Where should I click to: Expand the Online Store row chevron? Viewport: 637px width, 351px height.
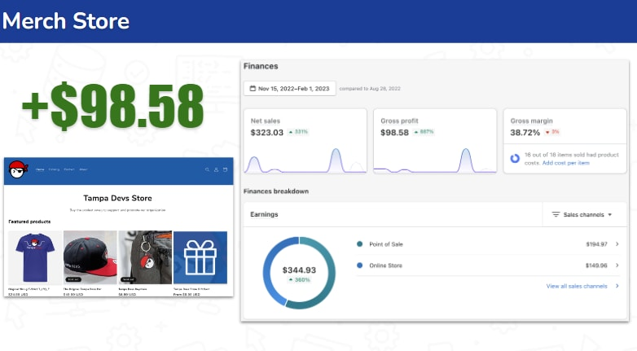pos(617,265)
